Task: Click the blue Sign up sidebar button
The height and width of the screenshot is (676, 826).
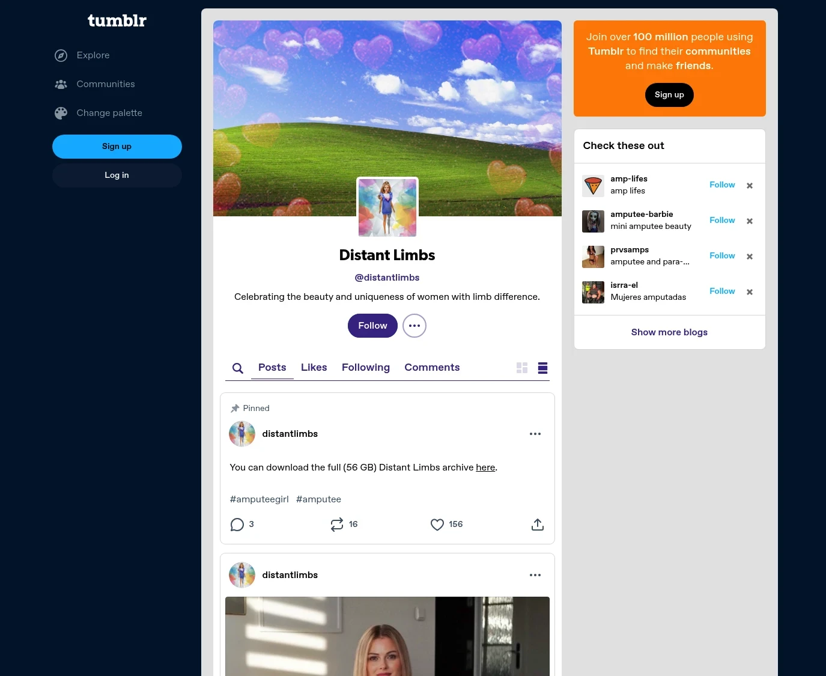Action: coord(117,147)
